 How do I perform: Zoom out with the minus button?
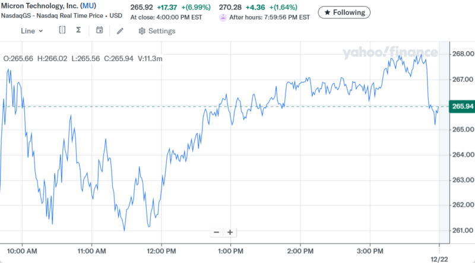(216, 232)
